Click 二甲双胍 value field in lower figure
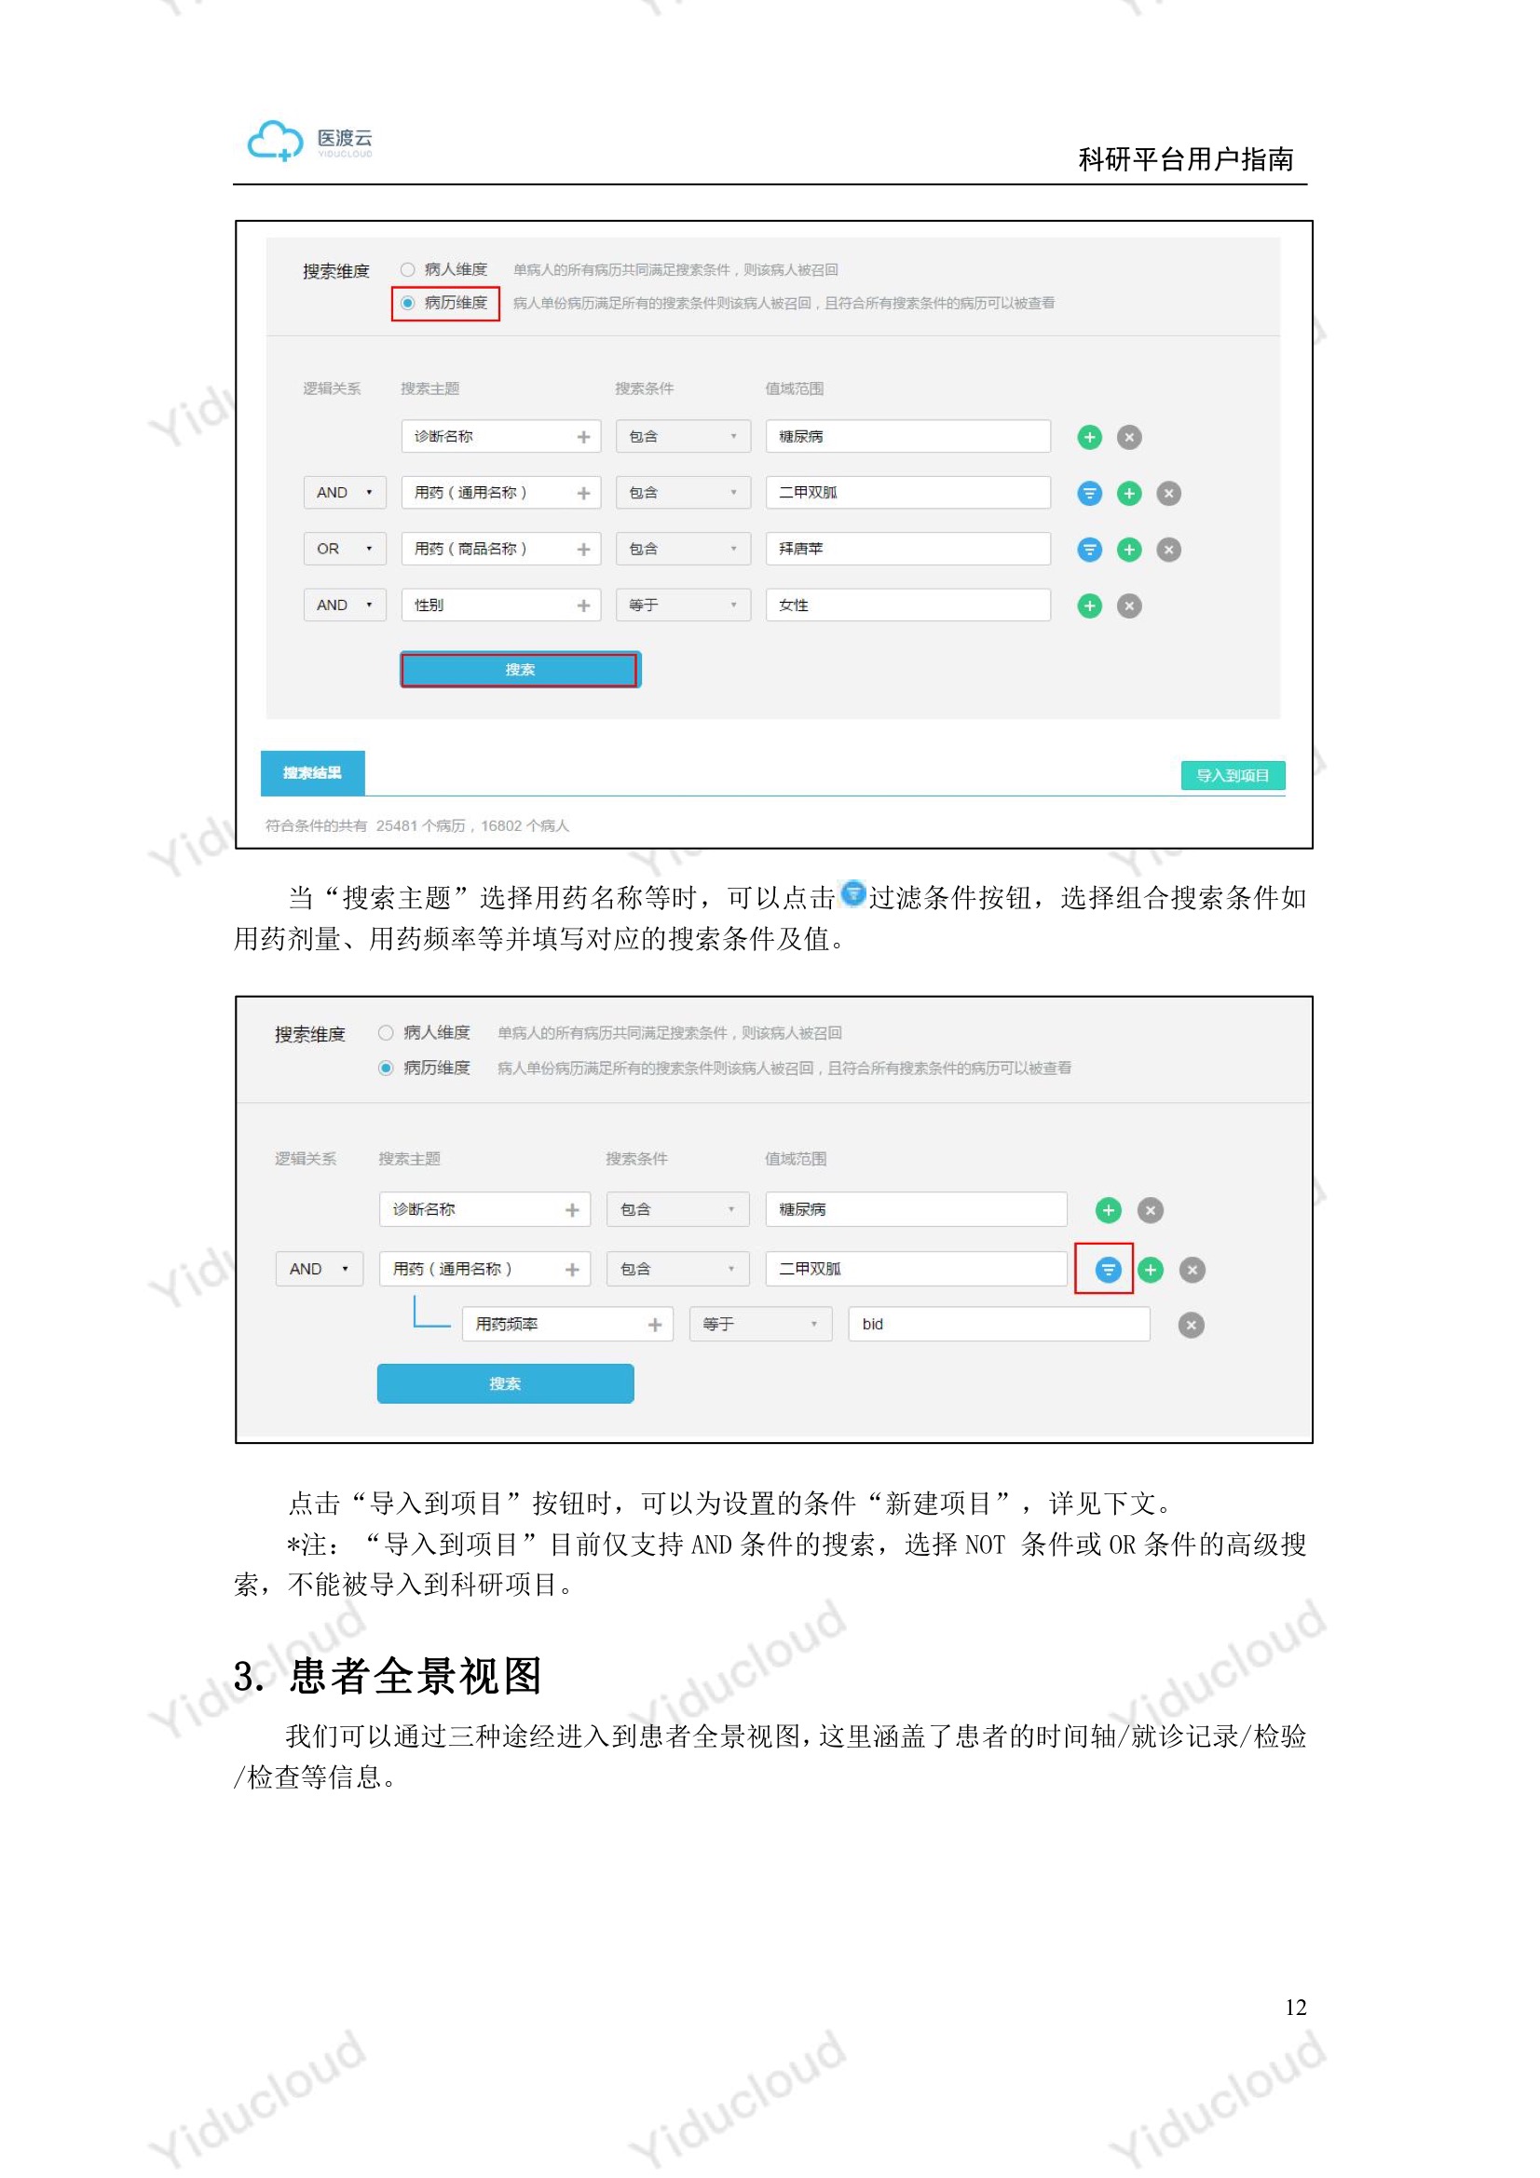 (x=917, y=1269)
